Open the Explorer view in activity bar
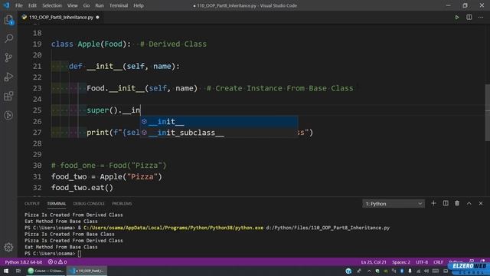This screenshot has width=490, height=276. (8, 20)
